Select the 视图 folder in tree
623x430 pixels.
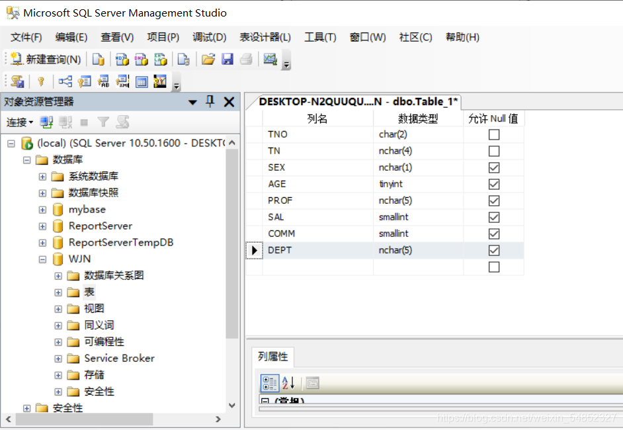coord(94,309)
